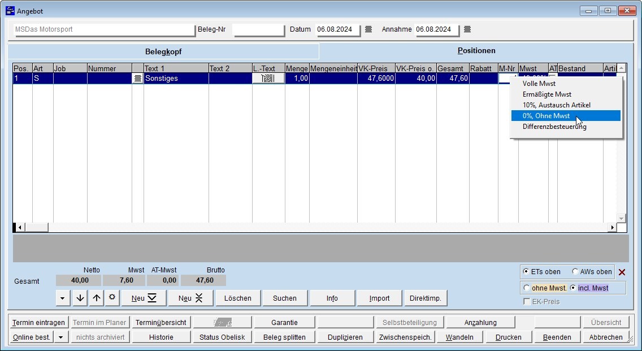Insert new position with second Neu button
This screenshot has width=642, height=351.
coord(190,298)
